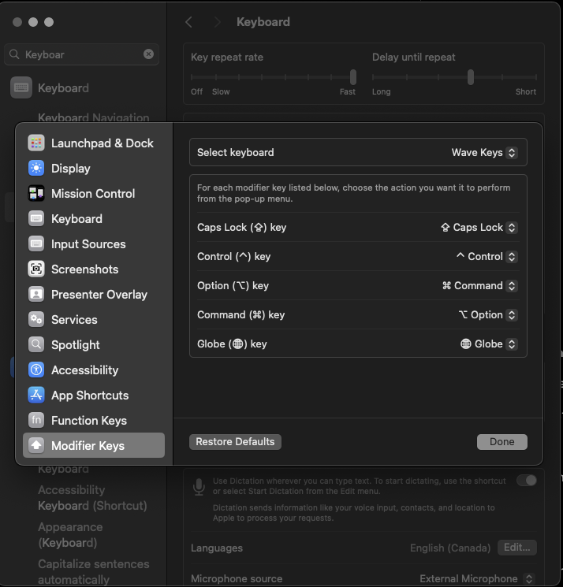Click the Accessibility icon
This screenshot has width=563, height=587.
(x=36, y=370)
